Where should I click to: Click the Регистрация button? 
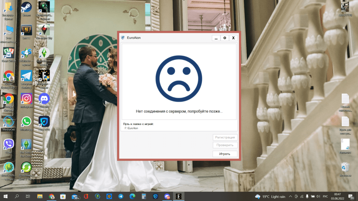pyautogui.click(x=225, y=137)
